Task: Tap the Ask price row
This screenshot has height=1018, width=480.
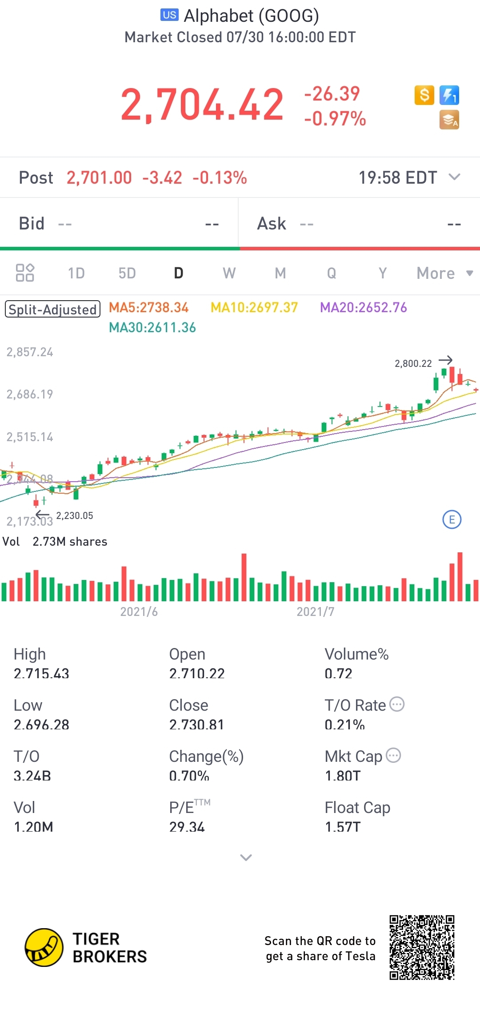Action: 360,223
